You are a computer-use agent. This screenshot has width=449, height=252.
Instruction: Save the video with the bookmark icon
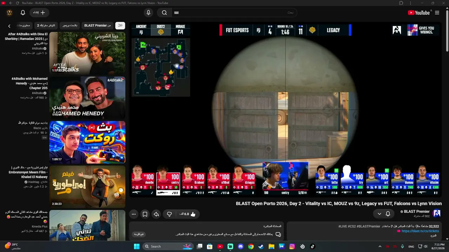[145, 214]
